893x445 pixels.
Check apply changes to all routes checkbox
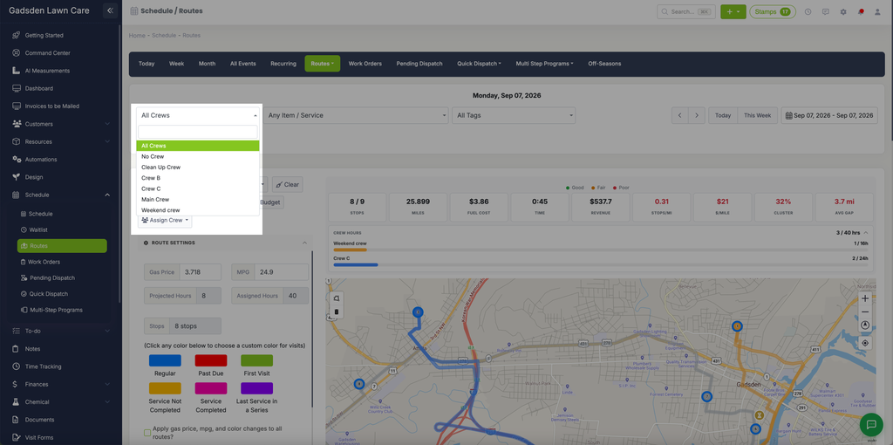coord(147,433)
